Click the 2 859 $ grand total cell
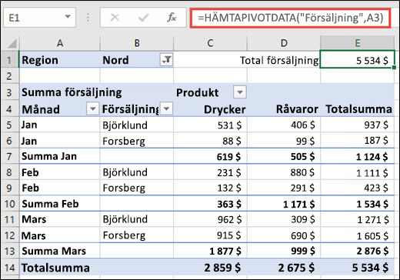400x280 pixels. point(210,268)
